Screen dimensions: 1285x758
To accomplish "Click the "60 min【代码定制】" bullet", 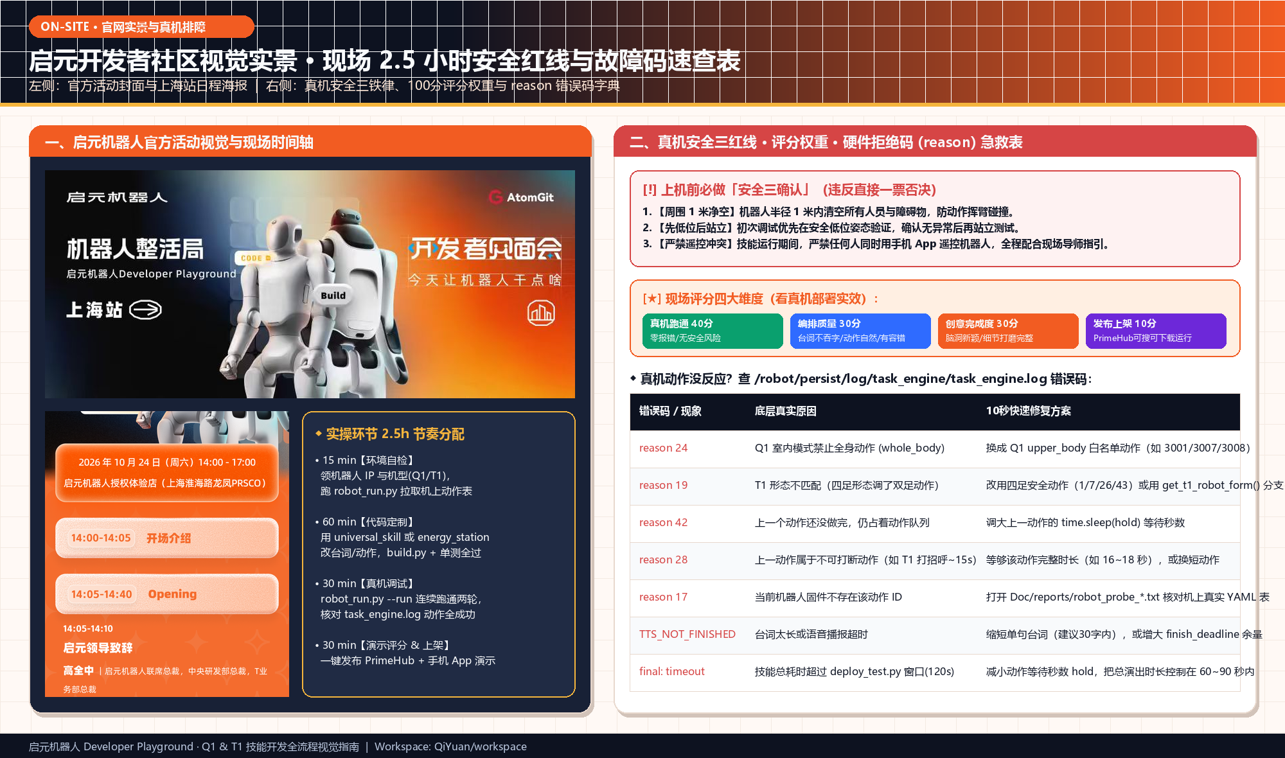I will click(x=366, y=522).
